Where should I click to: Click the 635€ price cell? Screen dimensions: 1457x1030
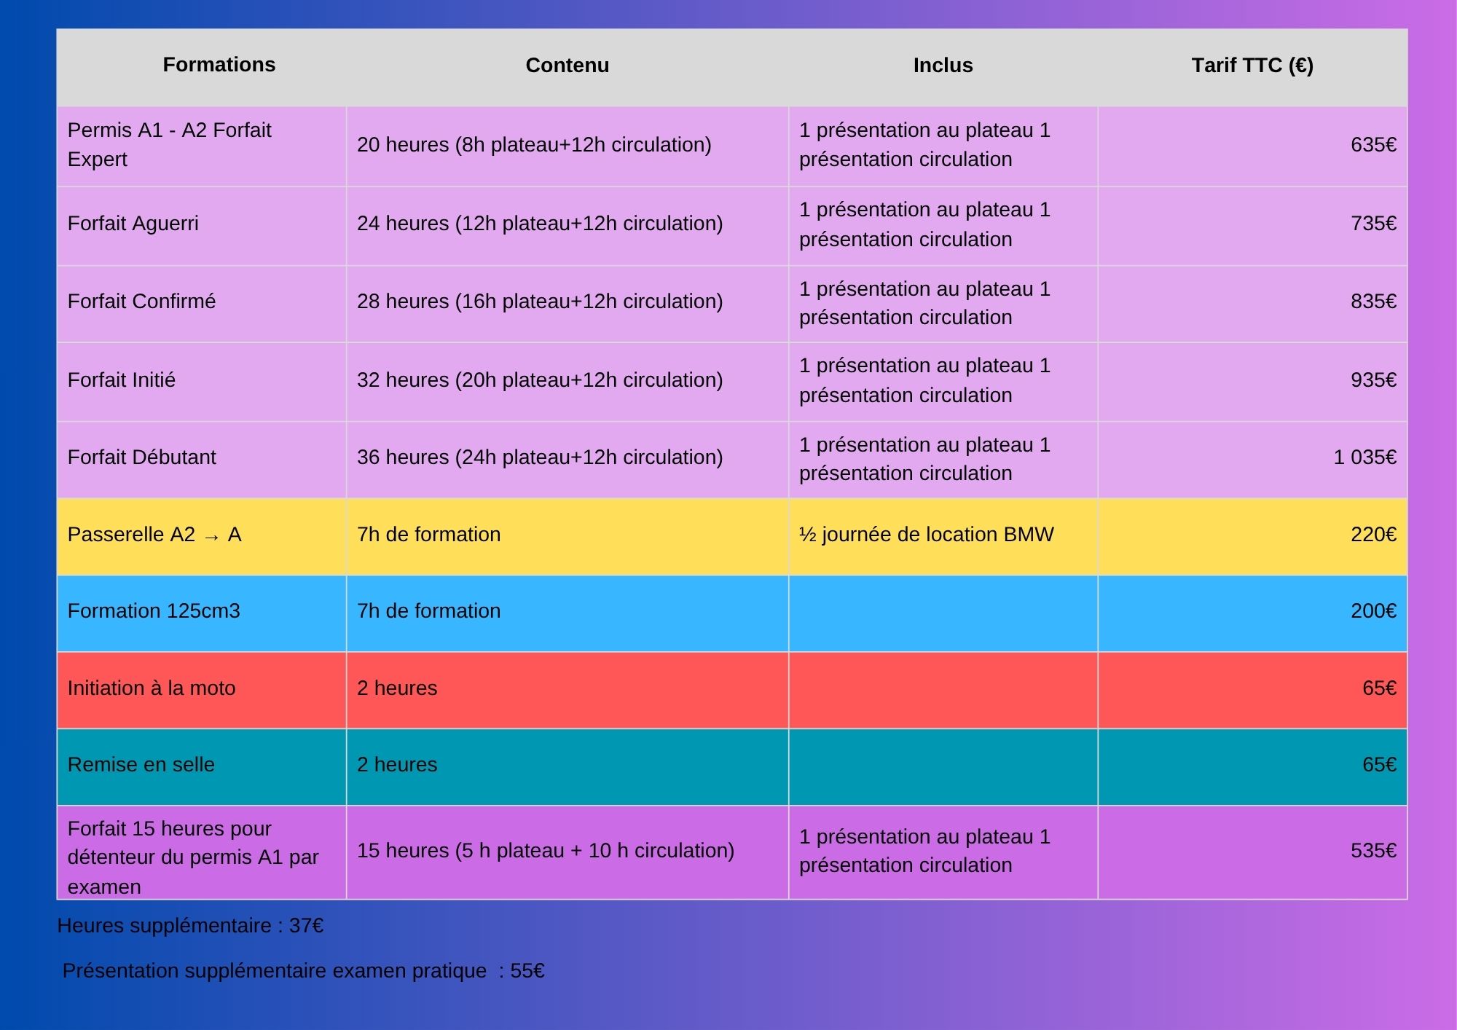coord(1372,145)
